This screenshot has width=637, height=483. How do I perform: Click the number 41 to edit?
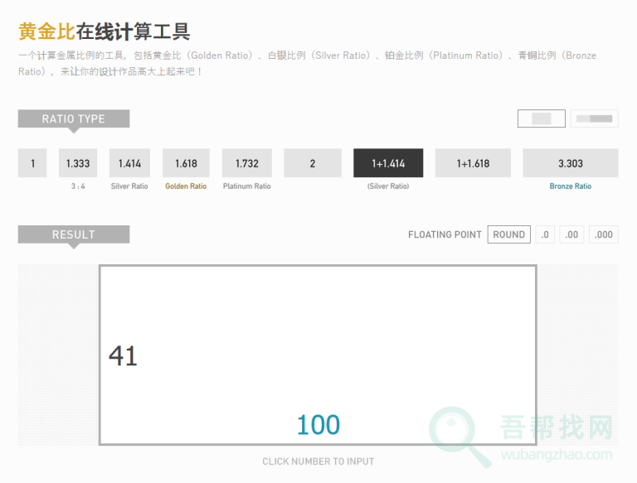coord(123,356)
